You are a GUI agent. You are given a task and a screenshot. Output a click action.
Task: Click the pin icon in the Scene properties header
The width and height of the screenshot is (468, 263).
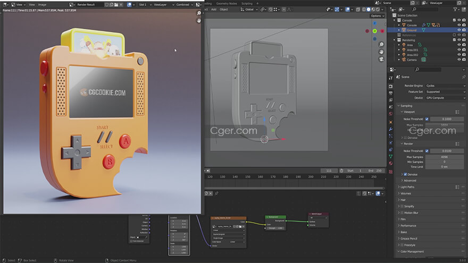464,77
